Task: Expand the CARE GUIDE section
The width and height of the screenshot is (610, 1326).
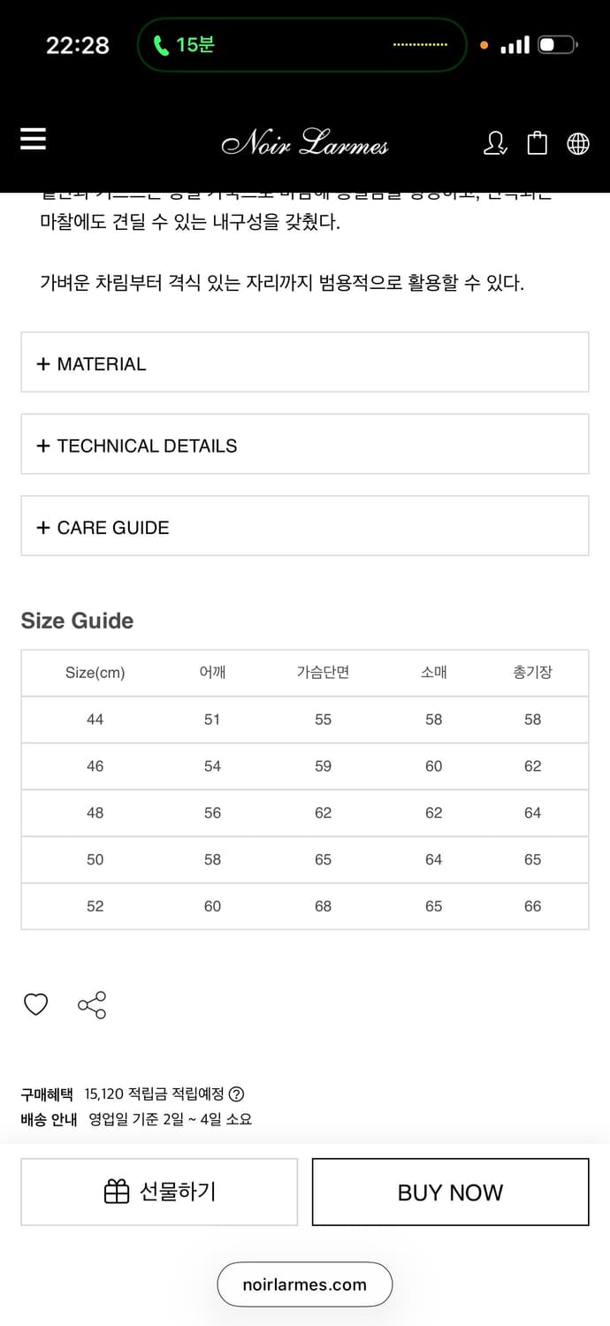Action: tap(304, 526)
